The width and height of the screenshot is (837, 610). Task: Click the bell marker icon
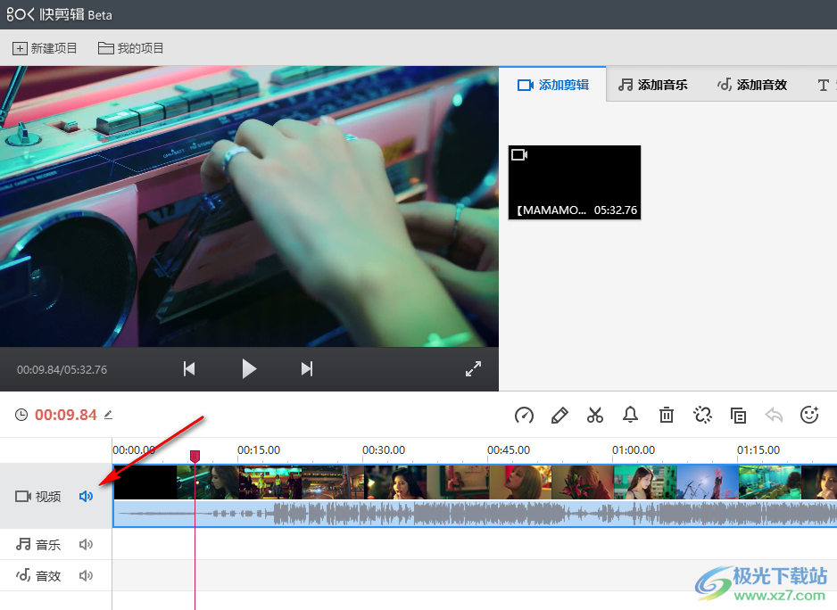[630, 415]
